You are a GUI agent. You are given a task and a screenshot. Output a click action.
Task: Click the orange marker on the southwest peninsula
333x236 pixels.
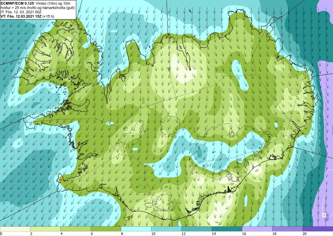click(61, 180)
